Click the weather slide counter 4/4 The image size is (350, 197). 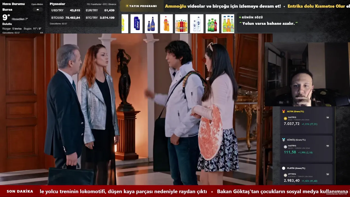tap(42, 33)
